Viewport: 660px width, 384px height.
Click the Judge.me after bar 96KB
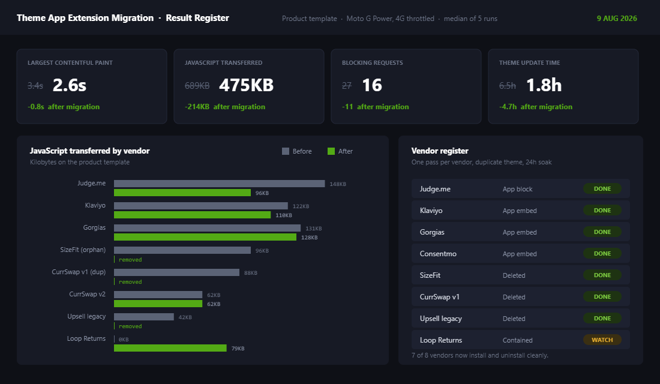coord(182,193)
